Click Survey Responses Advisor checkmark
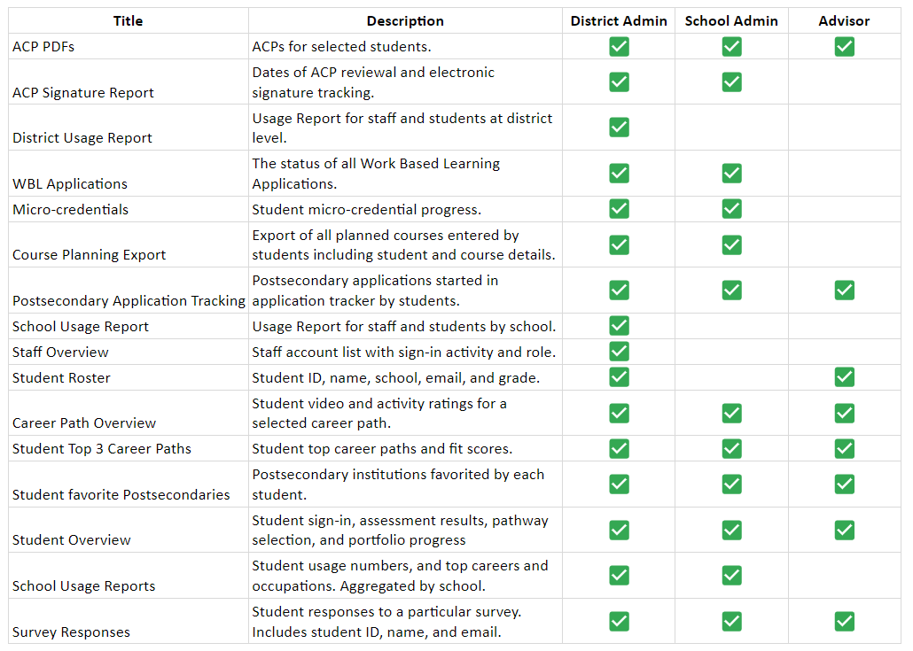Image resolution: width=913 pixels, height=651 pixels. 844,621
